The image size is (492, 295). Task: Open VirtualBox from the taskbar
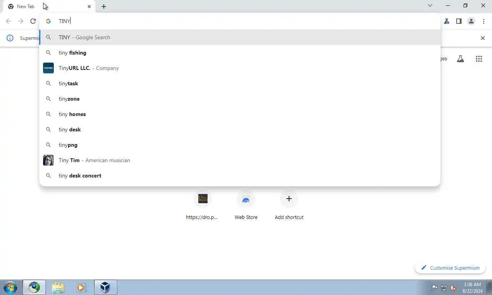coord(105,287)
